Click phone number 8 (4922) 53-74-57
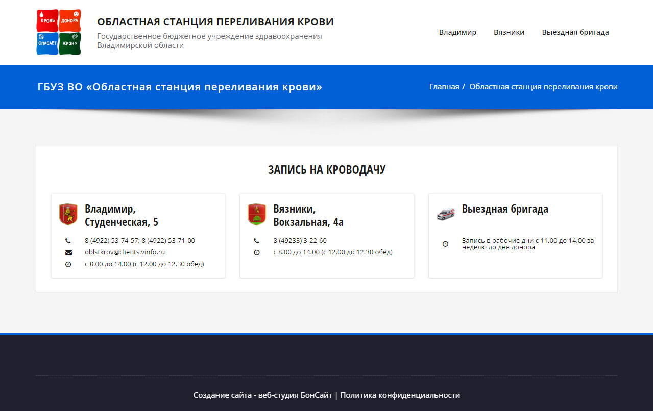 coord(112,240)
